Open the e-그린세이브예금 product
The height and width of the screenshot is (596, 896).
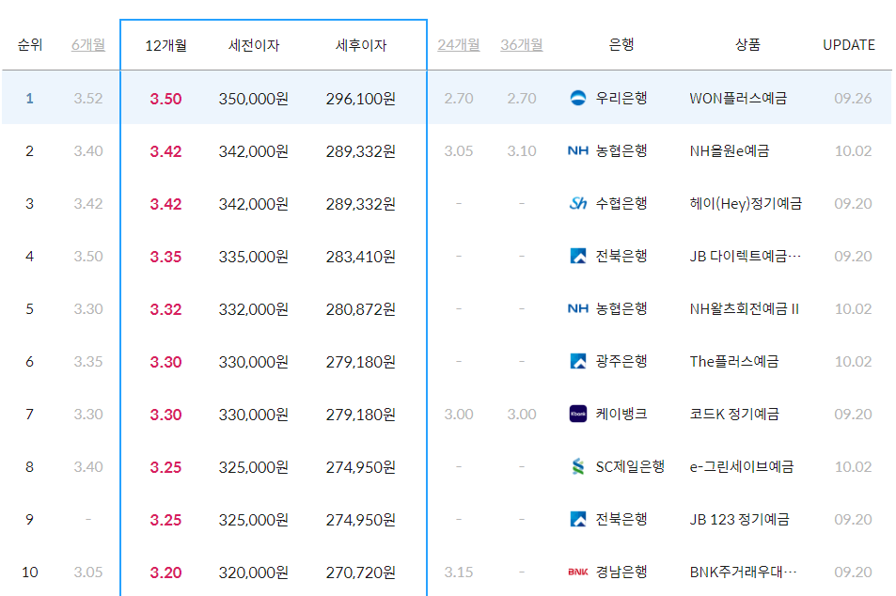(741, 466)
